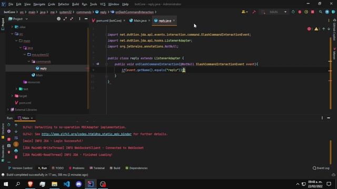The width and height of the screenshot is (337, 189).
Task: Open the Version Control tool window
Action: 20,168
